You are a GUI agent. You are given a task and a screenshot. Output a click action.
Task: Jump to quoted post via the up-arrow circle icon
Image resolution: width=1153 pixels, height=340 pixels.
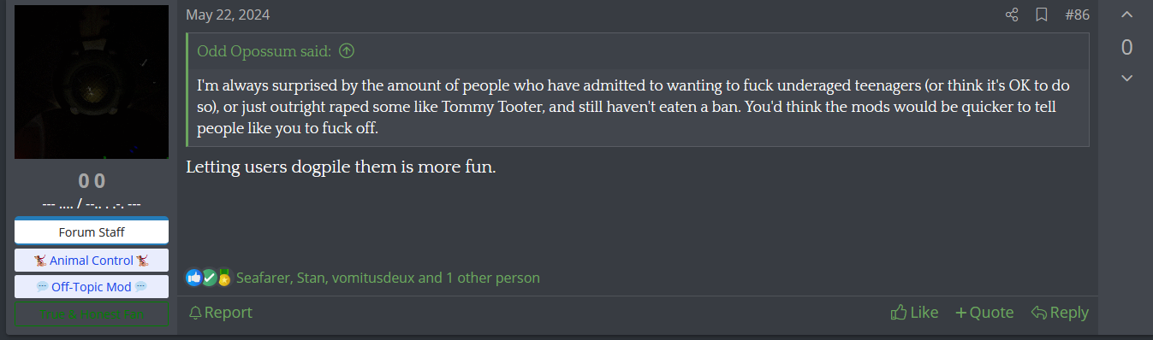pos(347,51)
